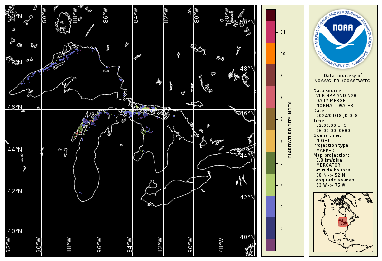Image resolution: width=382 pixels, height=261 pixels.
Task: Click the '92°W' longitude label on the map
Action: coord(8,245)
